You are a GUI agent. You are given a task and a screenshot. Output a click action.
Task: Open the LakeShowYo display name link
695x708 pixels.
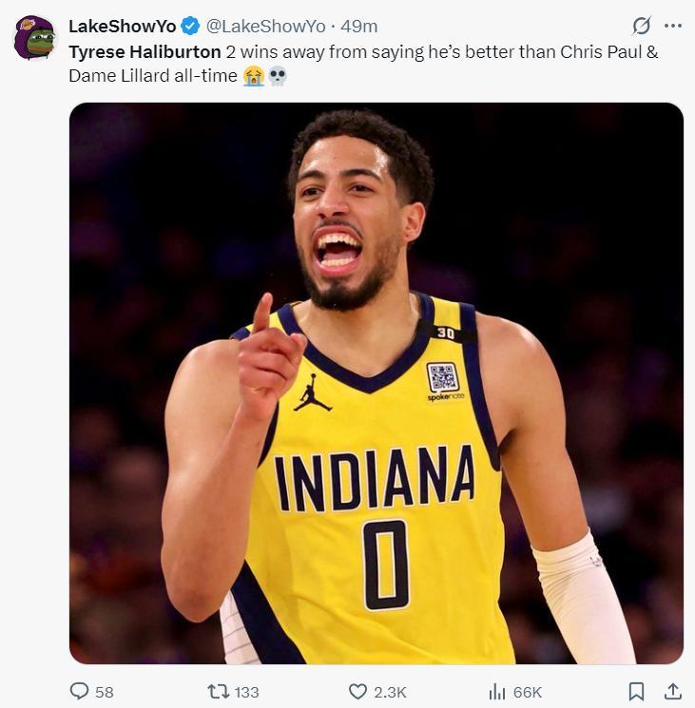click(x=122, y=27)
